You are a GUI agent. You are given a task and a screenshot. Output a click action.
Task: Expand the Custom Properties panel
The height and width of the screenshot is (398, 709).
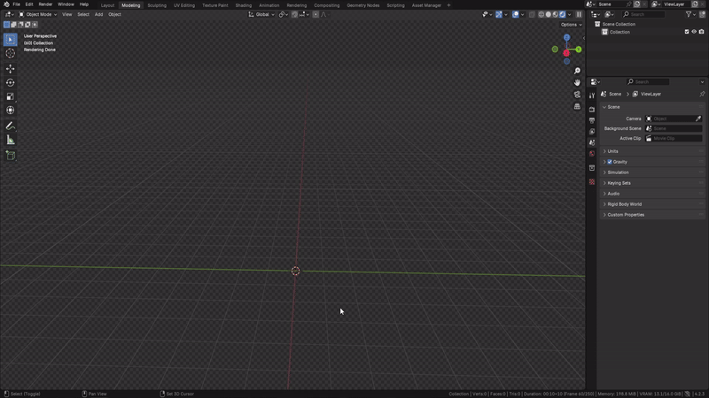pos(652,215)
